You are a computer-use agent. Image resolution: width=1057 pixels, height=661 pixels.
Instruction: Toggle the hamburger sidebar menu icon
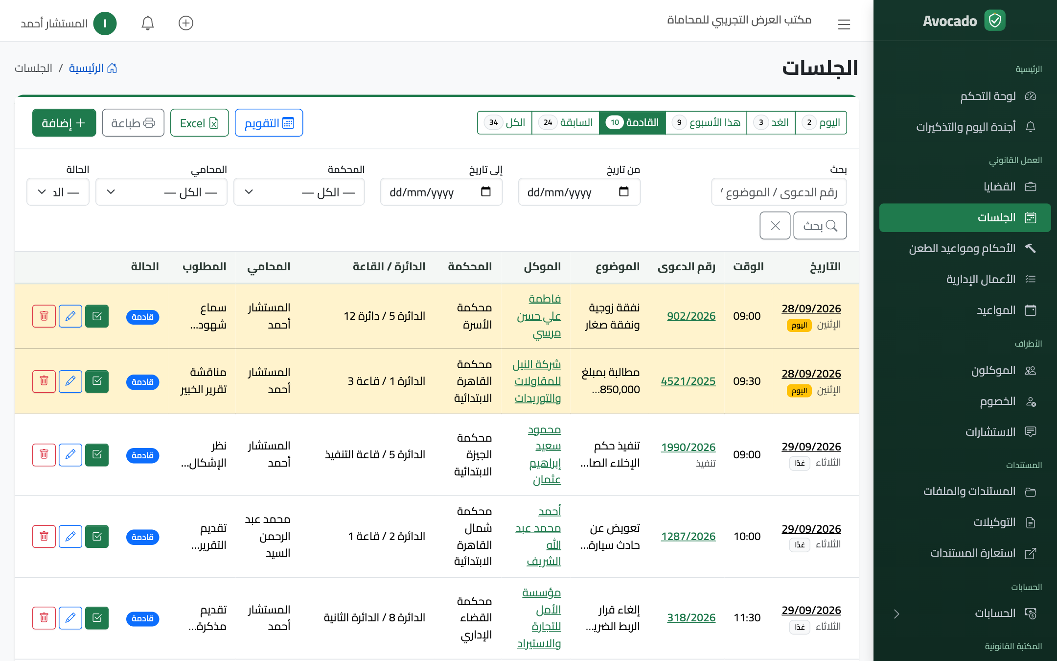coord(844,24)
